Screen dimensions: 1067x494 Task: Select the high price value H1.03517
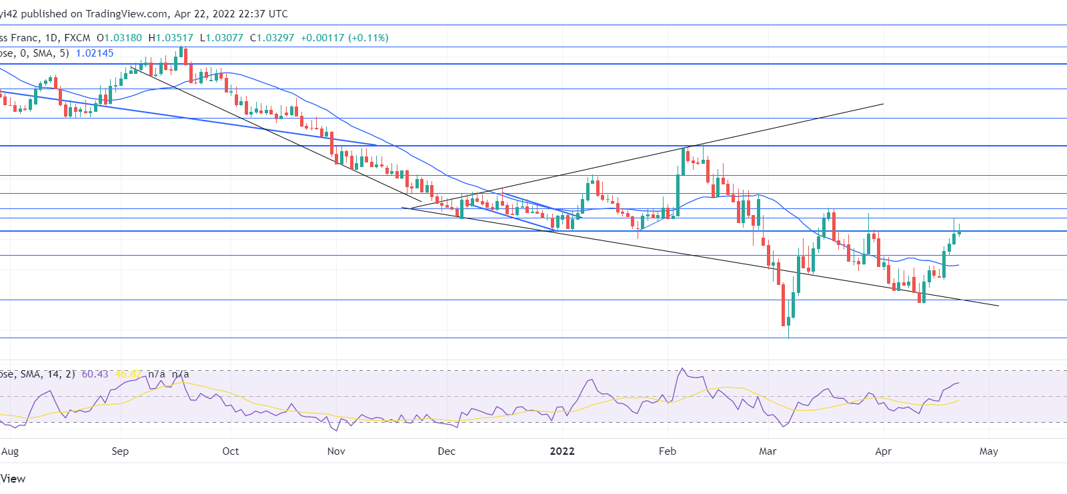coord(171,38)
